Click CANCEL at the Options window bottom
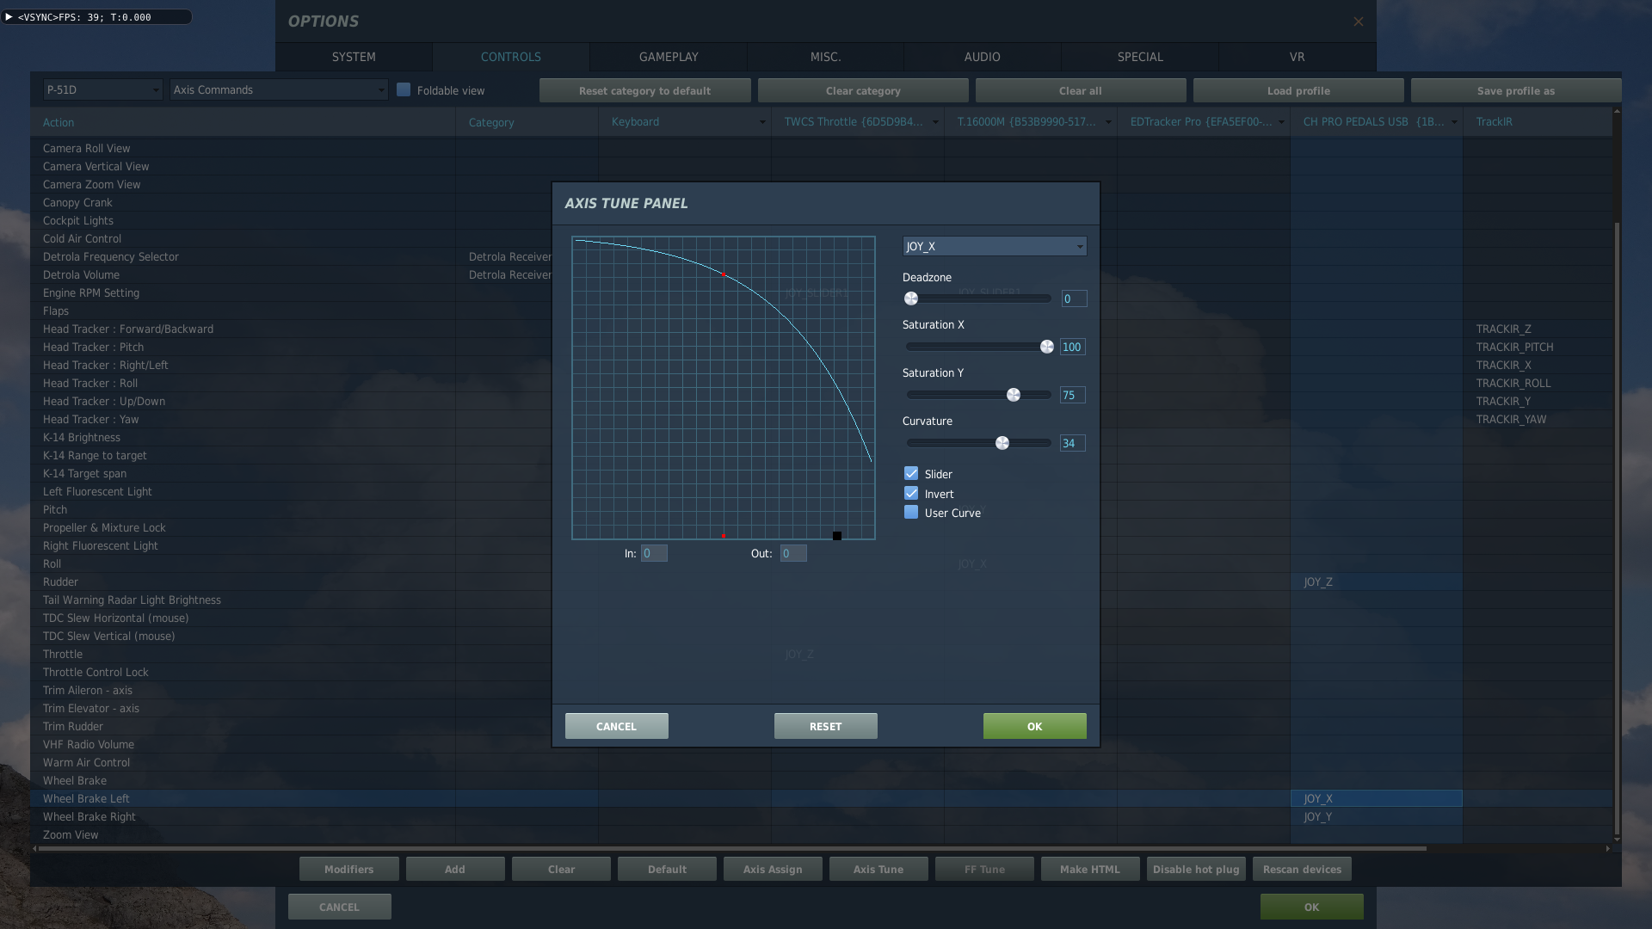 [340, 907]
